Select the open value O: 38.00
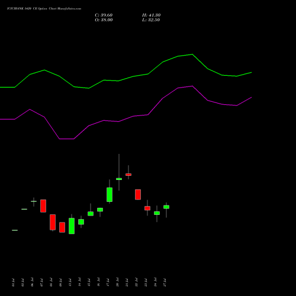296x296 pixels. [x=104, y=20]
